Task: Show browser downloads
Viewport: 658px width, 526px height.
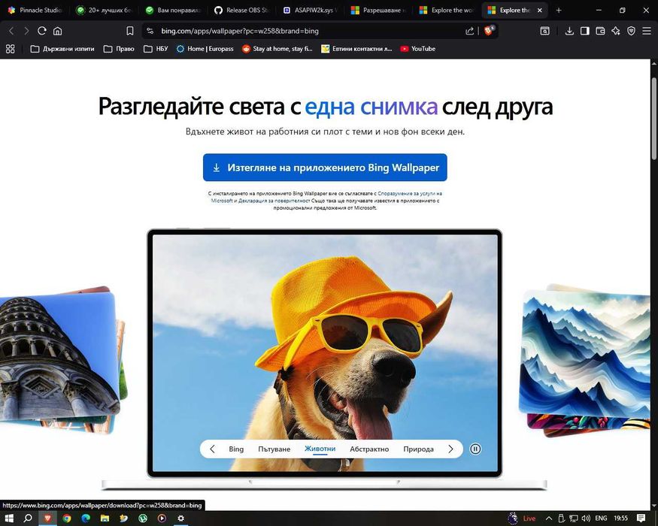Action: [x=569, y=31]
